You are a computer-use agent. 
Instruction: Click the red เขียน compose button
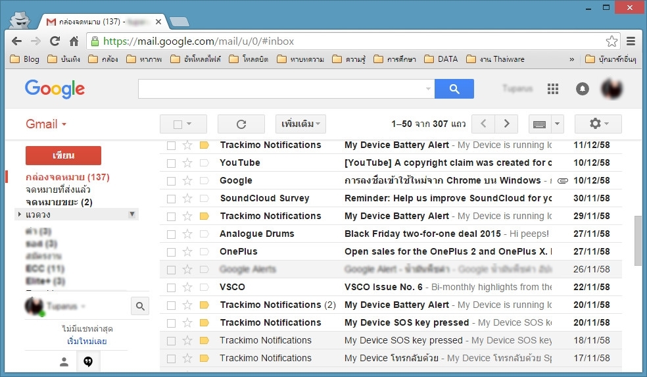[63, 155]
